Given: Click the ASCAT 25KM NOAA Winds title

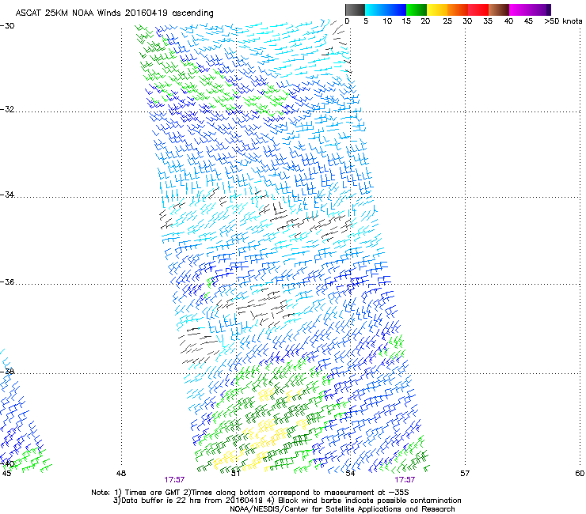Looking at the screenshot, I should point(114,13).
